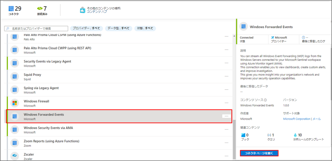Open more options for Security Events via Legacy Agent
Screen dimensions: 332x161
click(227, 63)
